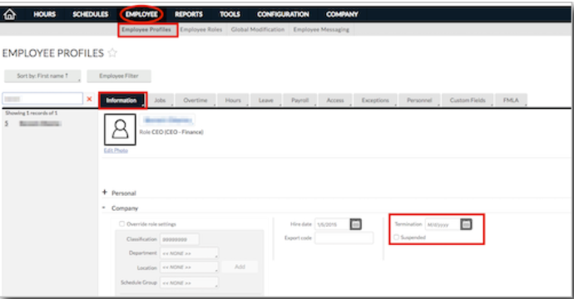Click the Employee Filter button

click(x=119, y=76)
